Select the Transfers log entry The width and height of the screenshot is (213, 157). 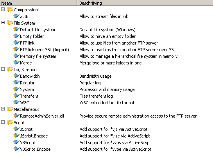tap(29, 96)
